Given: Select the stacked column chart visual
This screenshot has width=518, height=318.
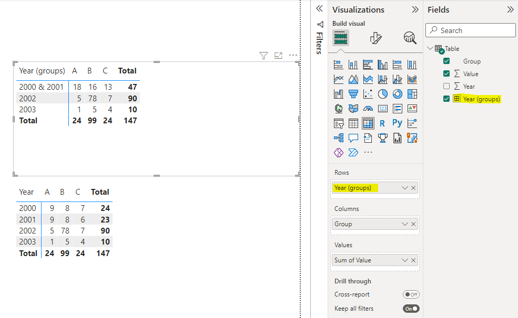Looking at the screenshot, I should click(x=353, y=65).
